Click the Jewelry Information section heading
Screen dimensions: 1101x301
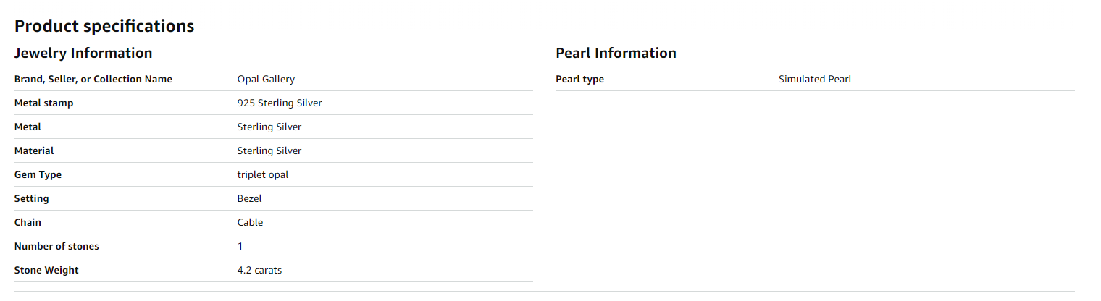coord(83,53)
